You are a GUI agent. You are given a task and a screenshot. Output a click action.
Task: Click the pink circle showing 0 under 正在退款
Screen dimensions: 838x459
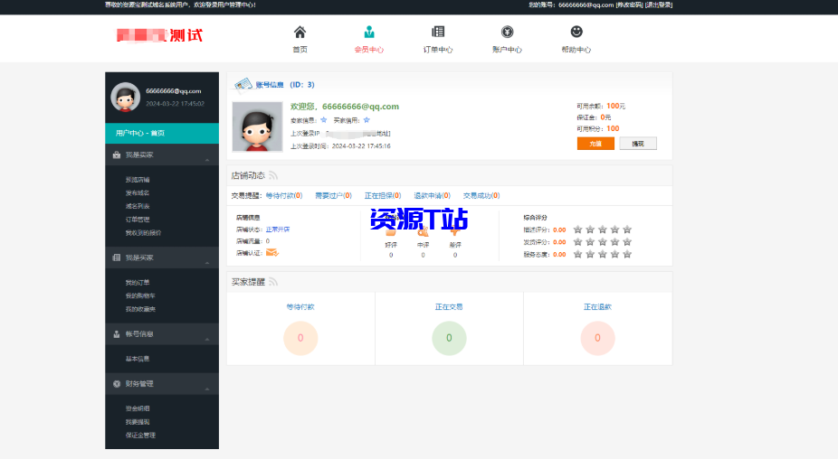pos(597,338)
